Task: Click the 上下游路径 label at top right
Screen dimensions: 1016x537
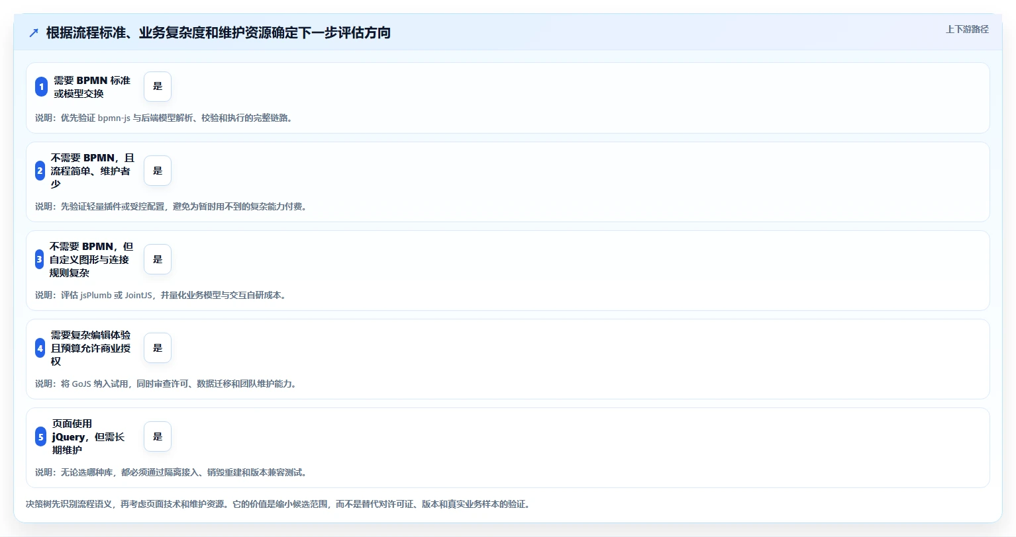Action: (x=967, y=29)
